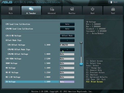Select the CPU/NB Offset Voltage label
The width and height of the screenshot is (124, 93).
[18, 54]
